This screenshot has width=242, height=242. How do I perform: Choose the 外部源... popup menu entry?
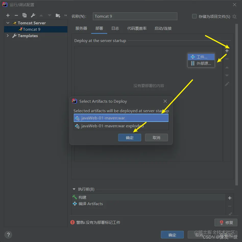click(x=201, y=63)
